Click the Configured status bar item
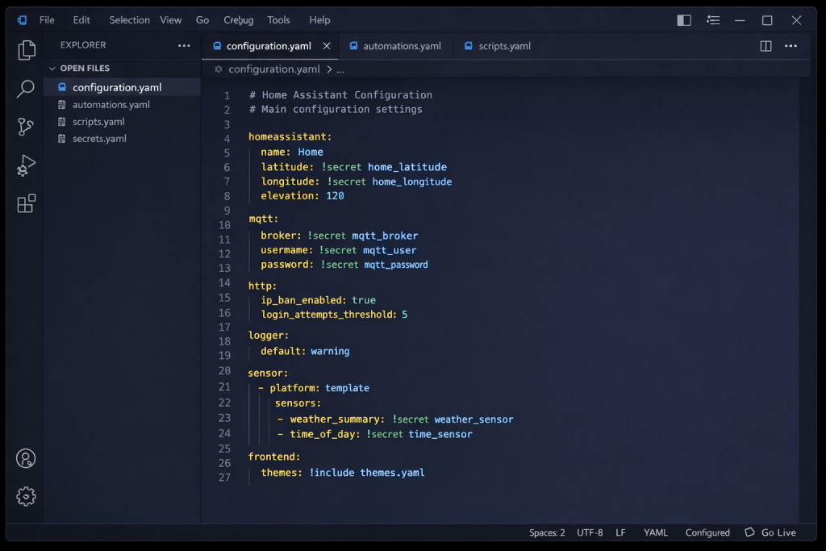Screen dimensions: 826x551 tap(707, 532)
